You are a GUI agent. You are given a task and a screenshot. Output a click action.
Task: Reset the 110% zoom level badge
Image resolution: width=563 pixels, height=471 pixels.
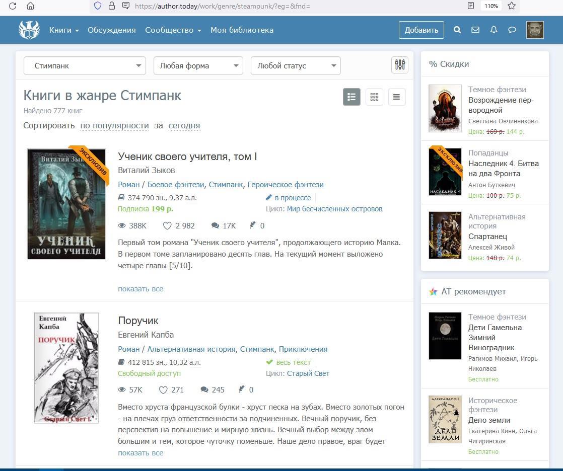pos(491,6)
